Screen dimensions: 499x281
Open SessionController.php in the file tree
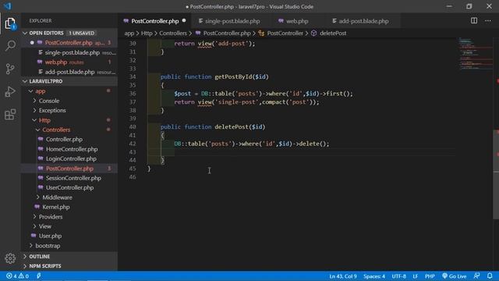(x=69, y=178)
